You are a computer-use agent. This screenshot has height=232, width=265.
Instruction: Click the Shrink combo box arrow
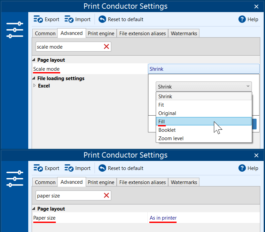point(248,86)
